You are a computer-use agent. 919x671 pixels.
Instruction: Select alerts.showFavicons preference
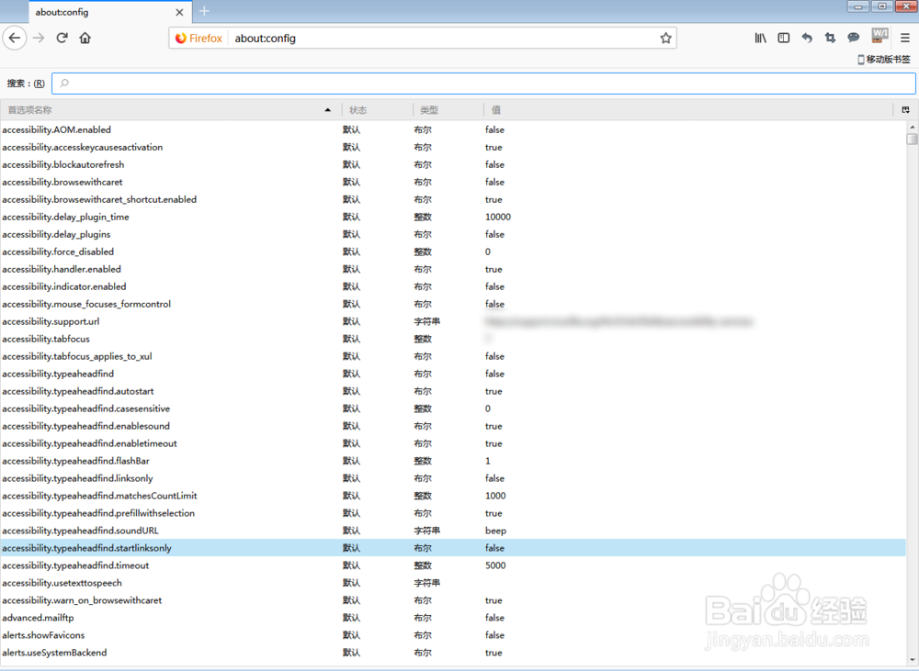(452, 634)
